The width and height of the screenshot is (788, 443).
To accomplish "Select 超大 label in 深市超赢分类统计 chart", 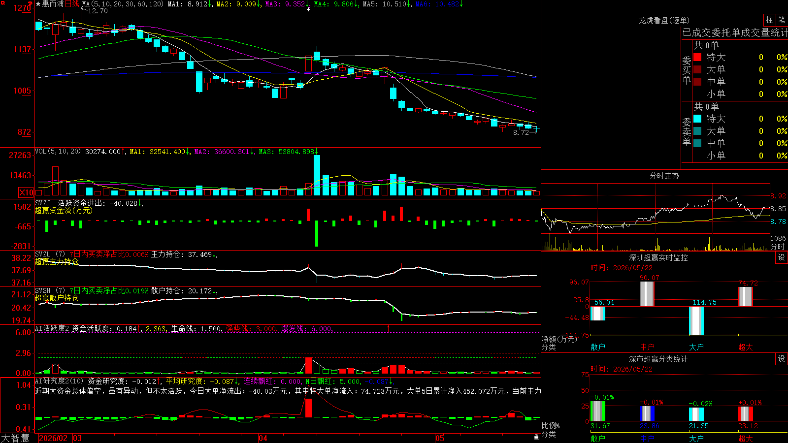I will (x=746, y=438).
